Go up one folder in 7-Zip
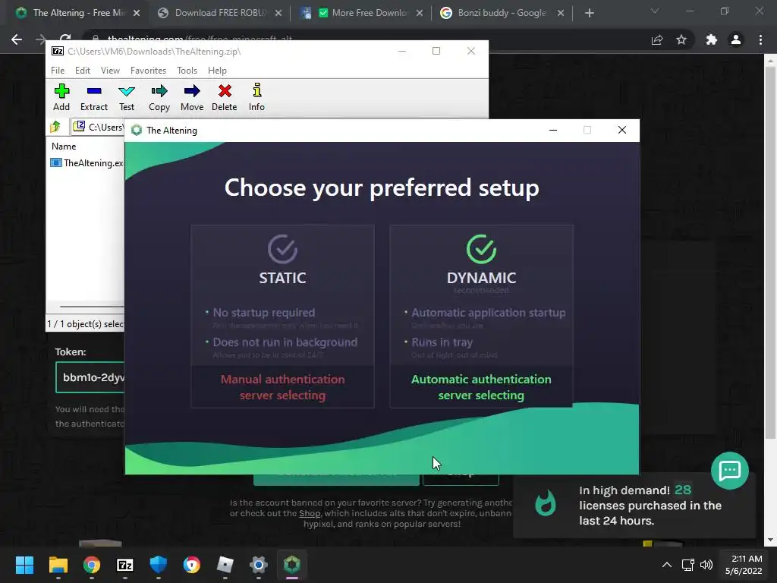Image resolution: width=777 pixels, height=583 pixels. tap(55, 127)
